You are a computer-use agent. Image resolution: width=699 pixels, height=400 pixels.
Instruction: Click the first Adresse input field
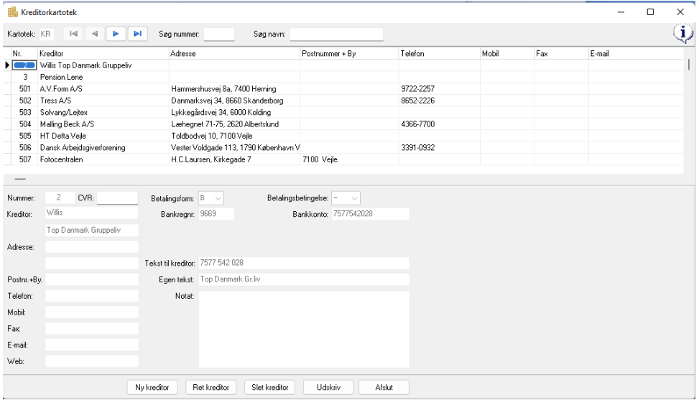tap(92, 247)
